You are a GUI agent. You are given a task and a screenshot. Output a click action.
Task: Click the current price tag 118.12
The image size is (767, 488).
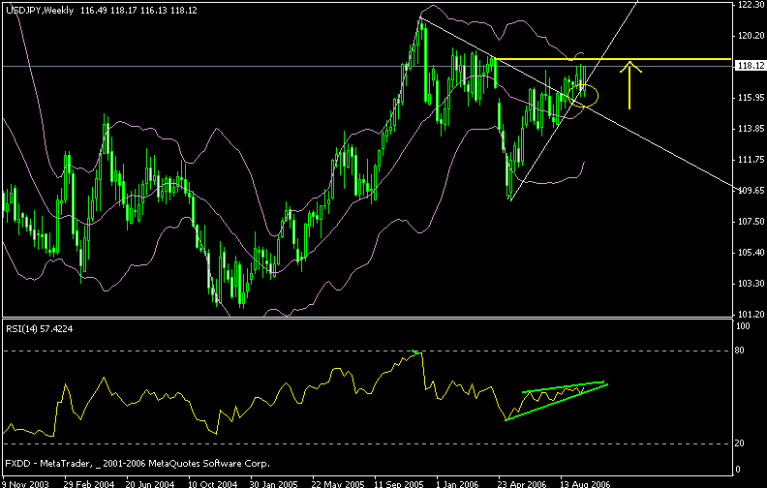pos(750,66)
